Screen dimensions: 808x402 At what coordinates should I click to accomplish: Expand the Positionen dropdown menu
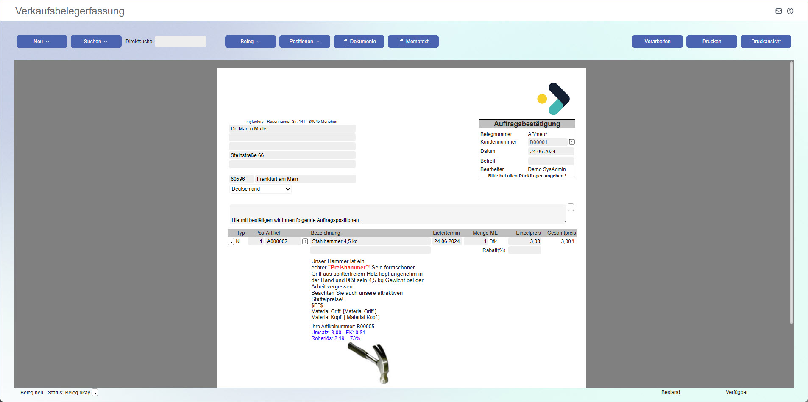click(x=305, y=42)
